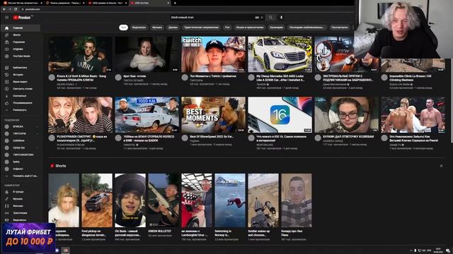Click the YouTube Premium logo
Screen dimensions: 453x254
(x=22, y=18)
